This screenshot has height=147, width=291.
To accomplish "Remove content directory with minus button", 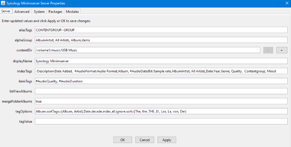I will 268,50.
